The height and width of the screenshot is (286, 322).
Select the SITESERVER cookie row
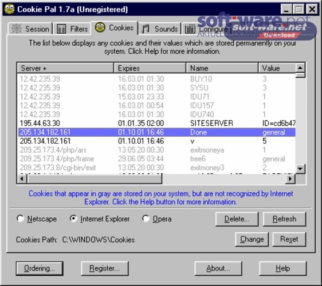[x=156, y=123]
